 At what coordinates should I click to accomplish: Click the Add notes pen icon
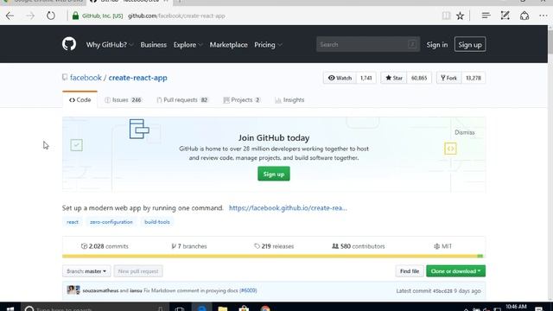[505, 16]
